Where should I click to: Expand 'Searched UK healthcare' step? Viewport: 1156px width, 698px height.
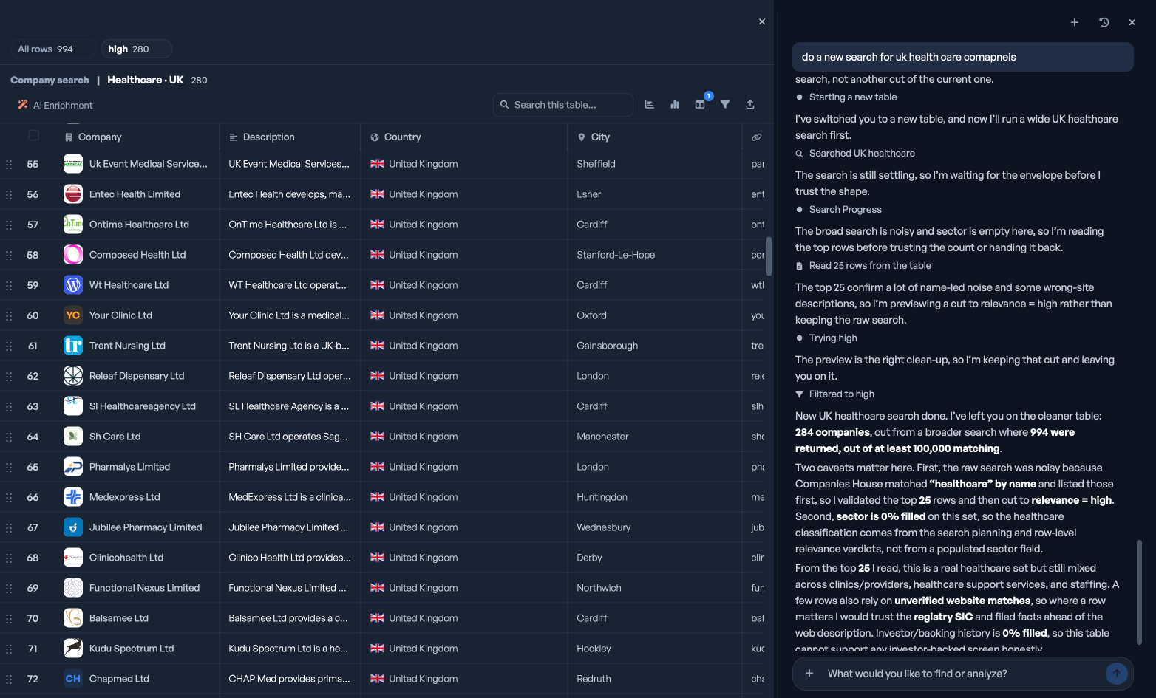click(854, 154)
